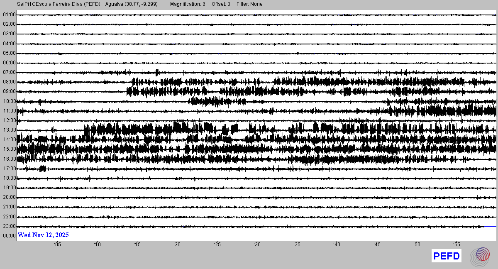Screen dimensions: 498x269
Task: Click the :05 minute axis tick
Action: click(x=57, y=245)
